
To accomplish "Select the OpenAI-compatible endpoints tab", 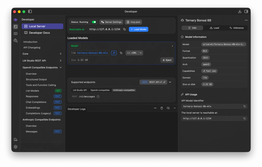I will click(100, 90).
